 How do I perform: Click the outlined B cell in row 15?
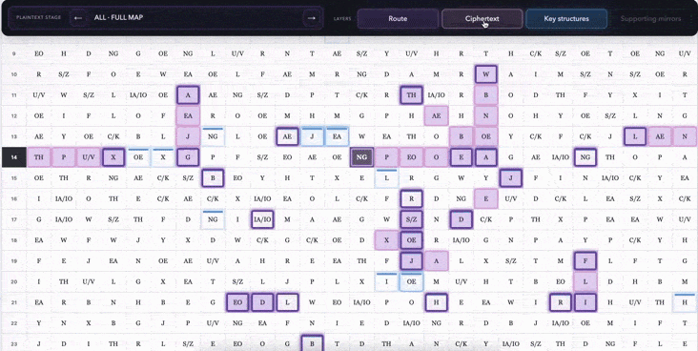tap(213, 178)
